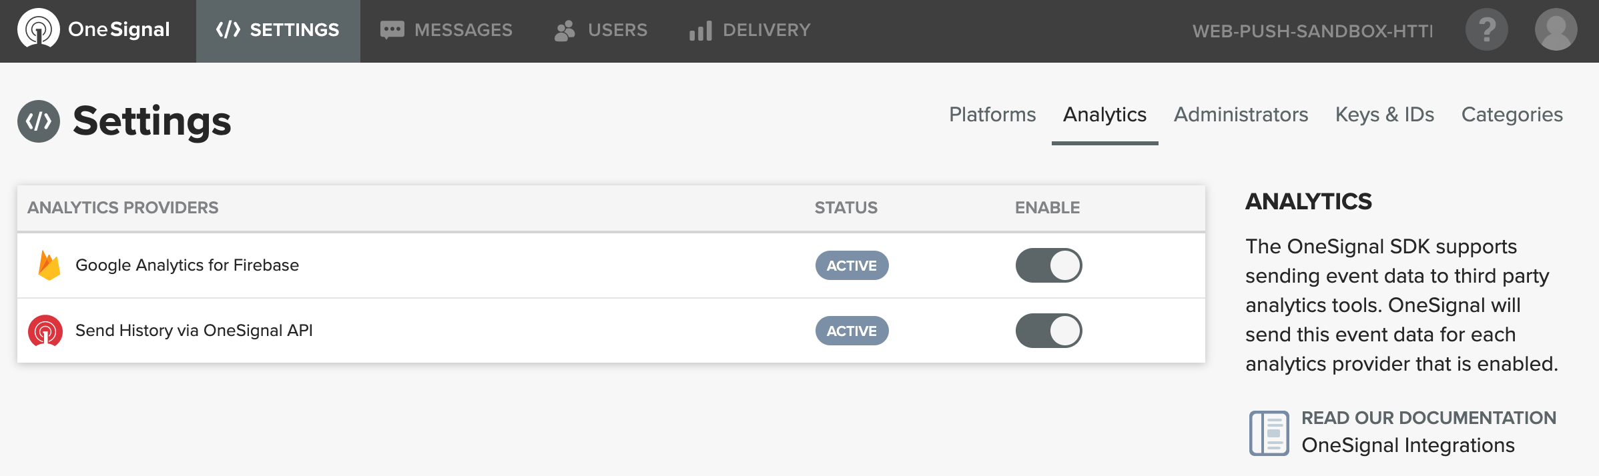1599x476 pixels.
Task: Open the user profile avatar
Action: pyautogui.click(x=1556, y=29)
